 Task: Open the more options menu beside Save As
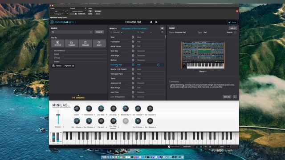[235, 97]
